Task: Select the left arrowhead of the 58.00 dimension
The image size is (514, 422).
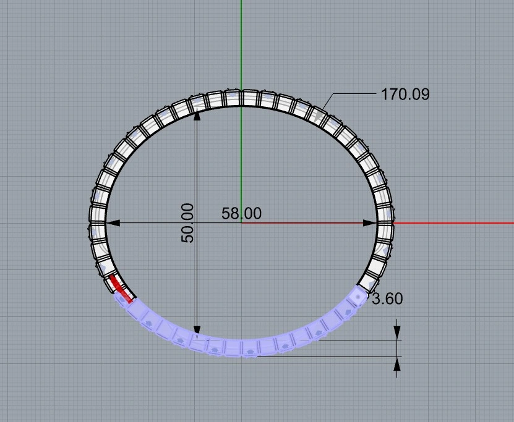Action: 113,222
